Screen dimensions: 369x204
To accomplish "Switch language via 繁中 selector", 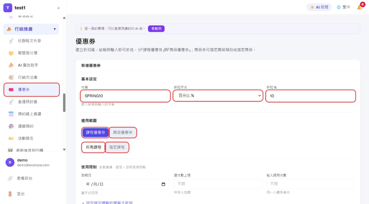I will tap(343, 7).
